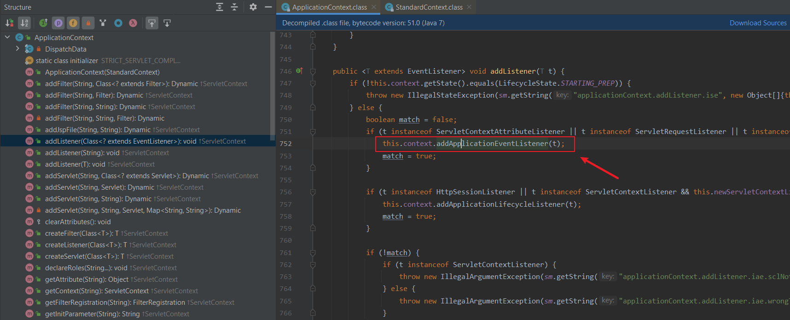Select addFilter(String, String, Filter) item
Screen dimensions: 790x320
tap(105, 118)
